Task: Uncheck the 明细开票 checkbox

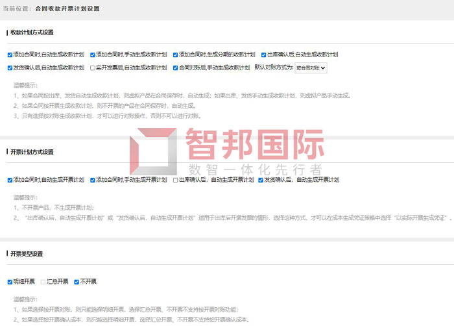Action: pos(10,282)
